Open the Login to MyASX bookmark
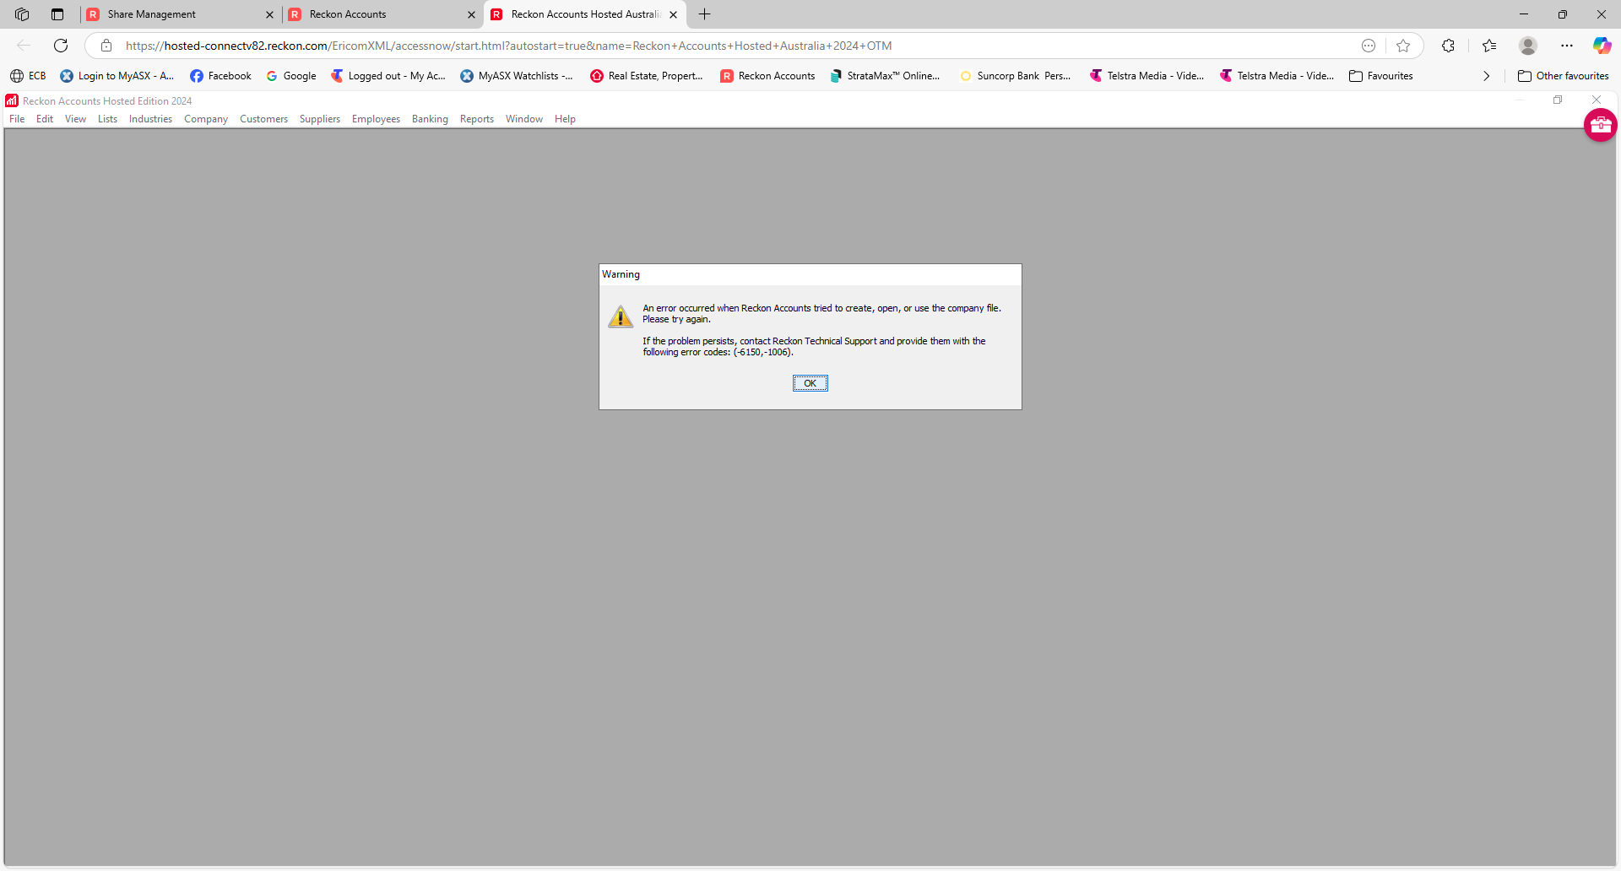Image resolution: width=1621 pixels, height=871 pixels. tap(117, 76)
